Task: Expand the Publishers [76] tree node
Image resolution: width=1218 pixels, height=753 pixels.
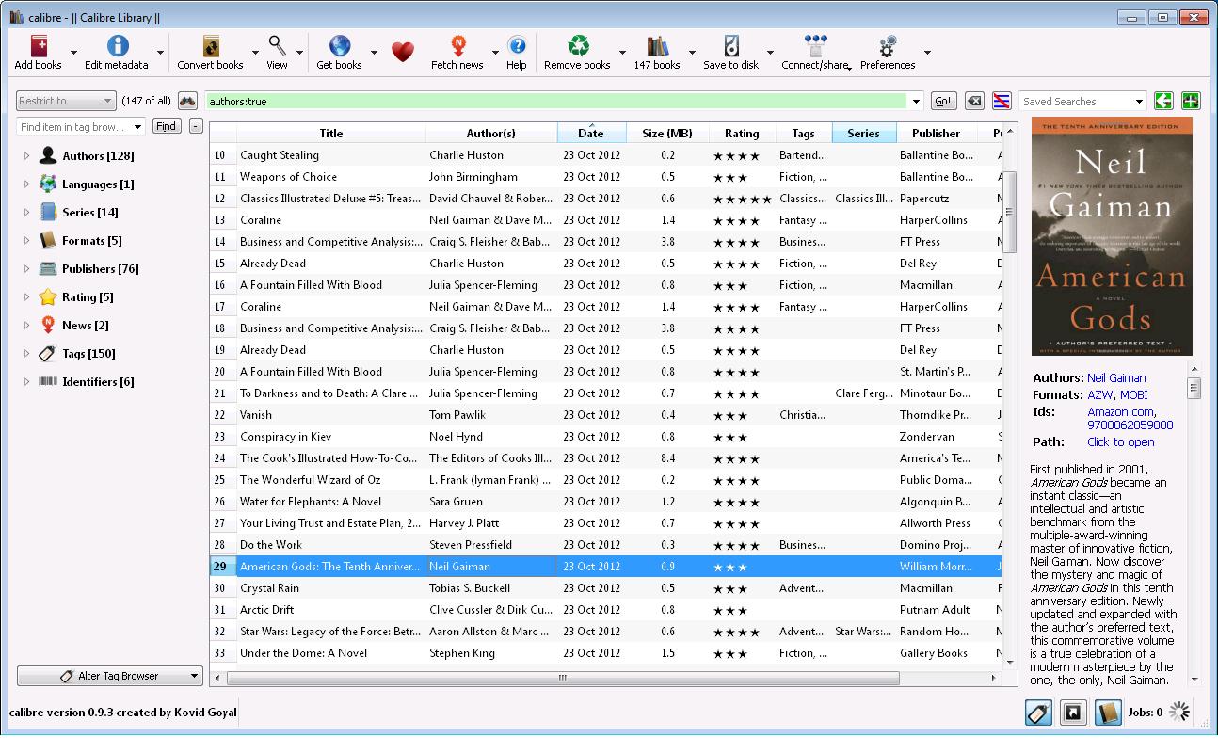Action: [x=26, y=269]
